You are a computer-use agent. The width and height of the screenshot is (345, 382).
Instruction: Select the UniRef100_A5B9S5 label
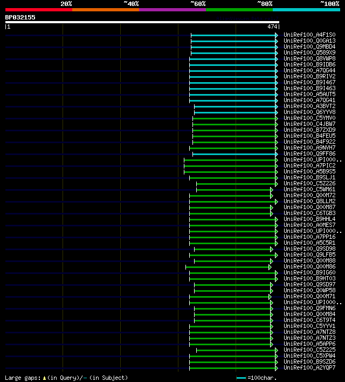point(309,171)
